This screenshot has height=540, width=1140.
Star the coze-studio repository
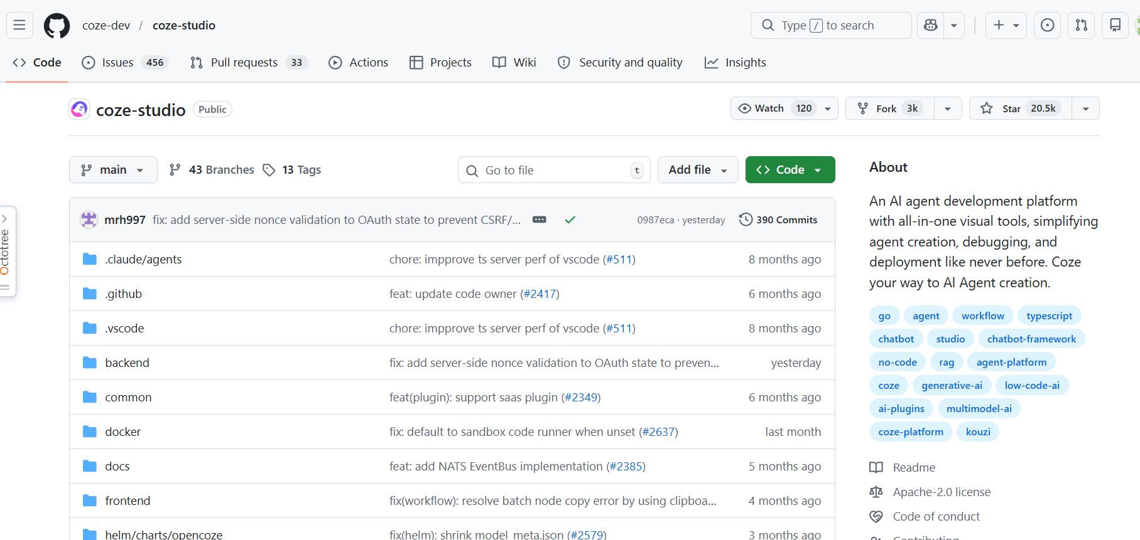tap(1021, 109)
